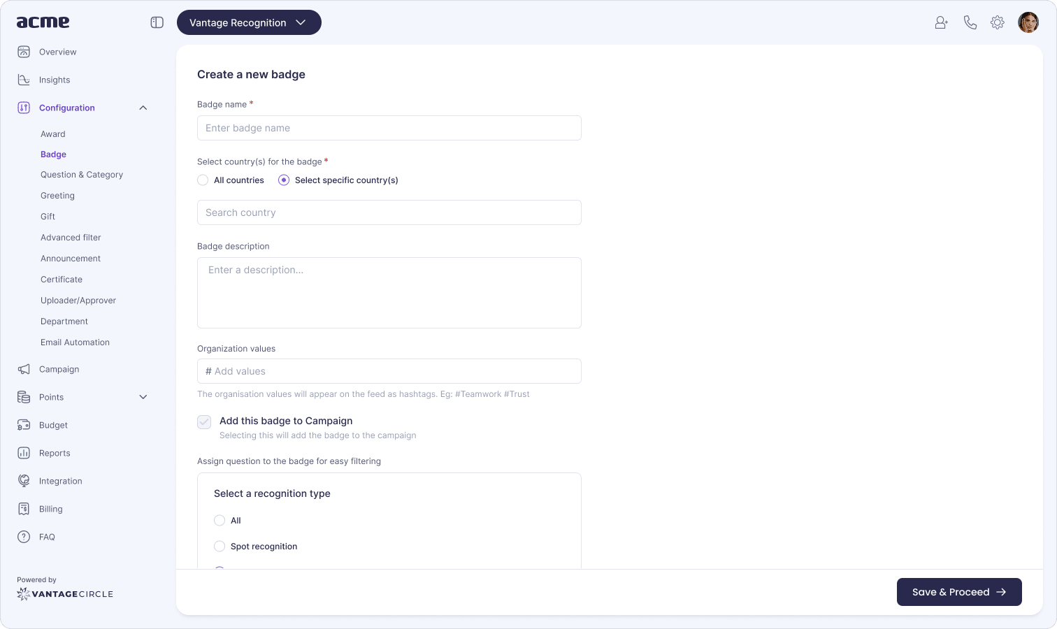Collapse the sidebar panel icon
The height and width of the screenshot is (629, 1057).
(157, 22)
